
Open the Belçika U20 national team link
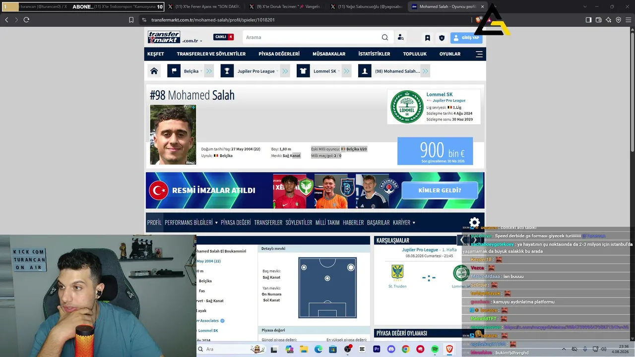click(356, 149)
